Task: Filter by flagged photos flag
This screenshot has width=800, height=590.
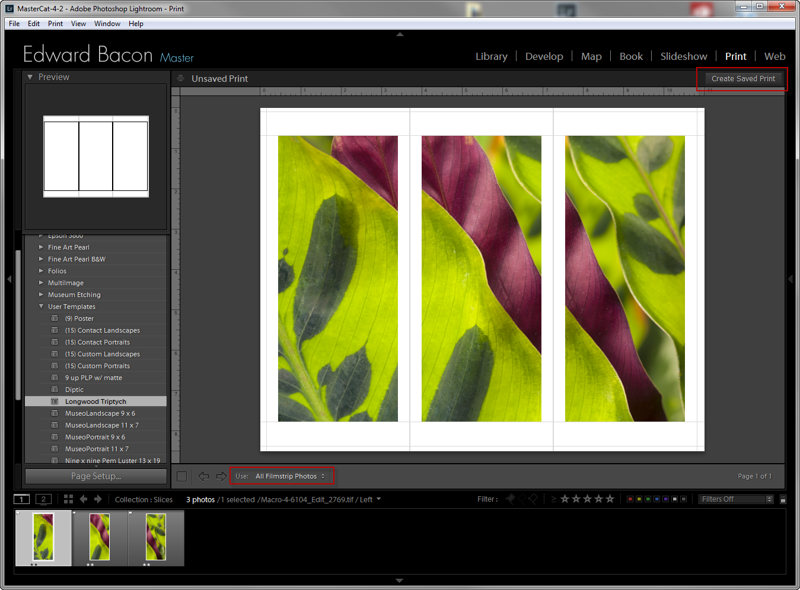Action: click(x=511, y=499)
